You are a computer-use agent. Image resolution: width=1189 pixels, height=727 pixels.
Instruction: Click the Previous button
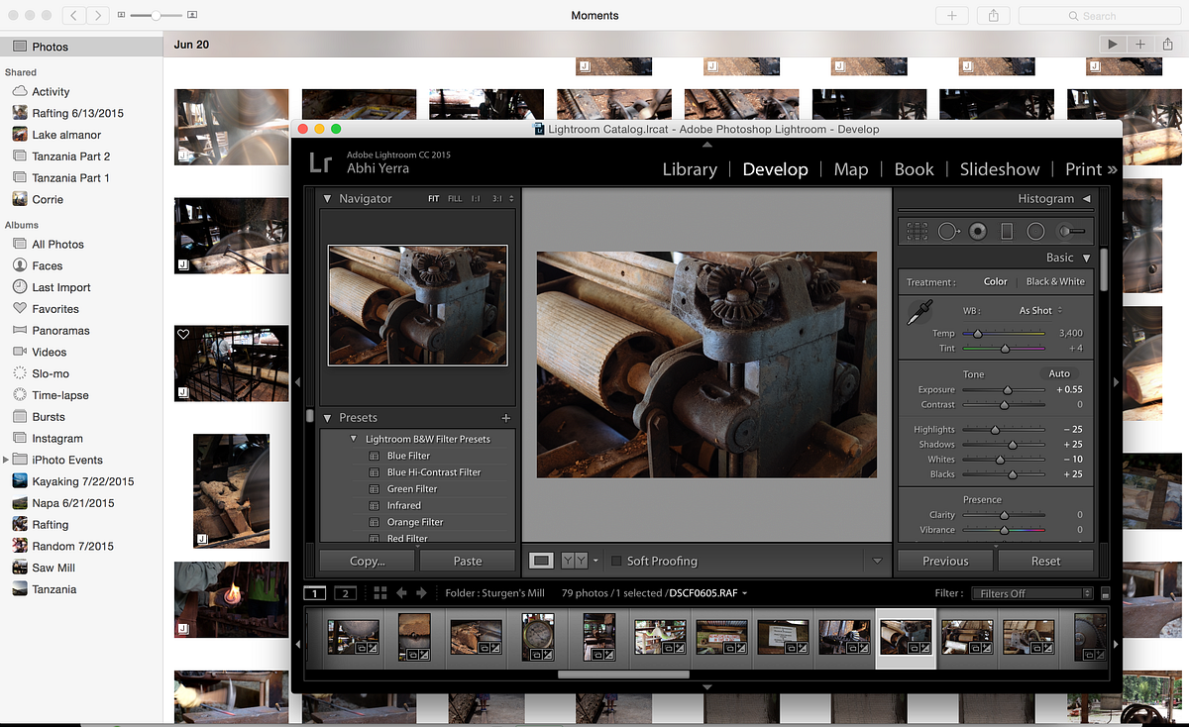943,560
